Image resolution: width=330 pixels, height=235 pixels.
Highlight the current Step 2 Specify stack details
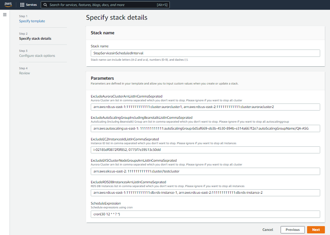(36, 38)
